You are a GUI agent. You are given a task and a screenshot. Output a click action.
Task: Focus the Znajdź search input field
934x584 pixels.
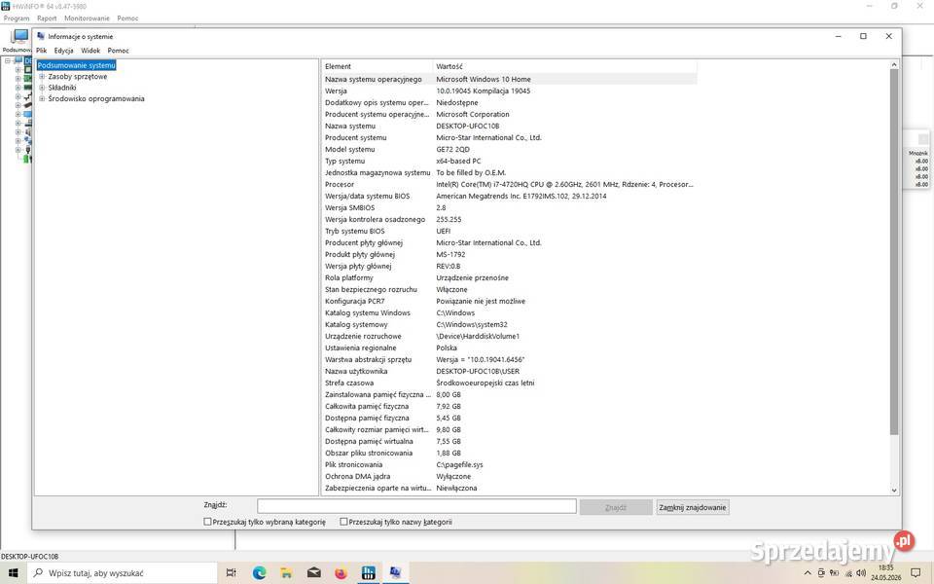(x=416, y=506)
